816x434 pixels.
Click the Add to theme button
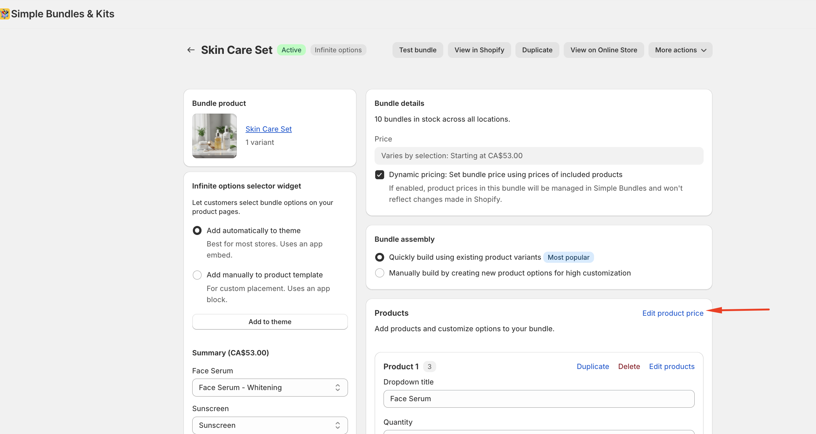tap(270, 322)
